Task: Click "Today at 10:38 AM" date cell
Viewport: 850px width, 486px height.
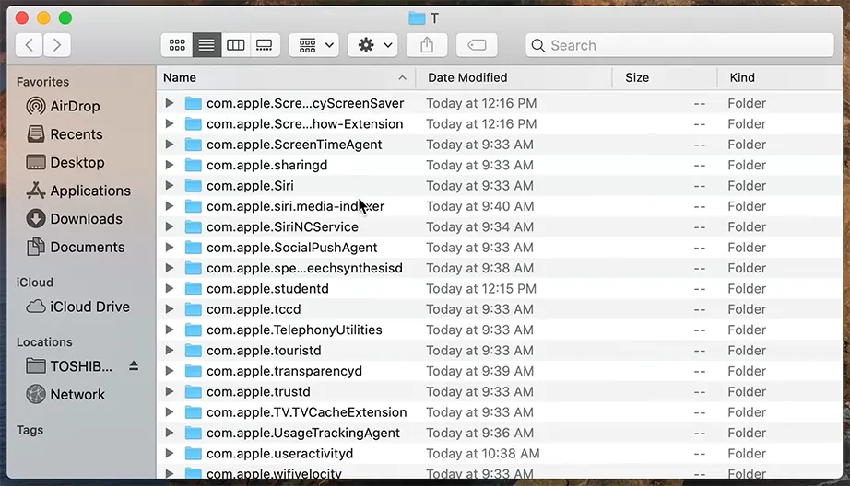Action: (483, 453)
